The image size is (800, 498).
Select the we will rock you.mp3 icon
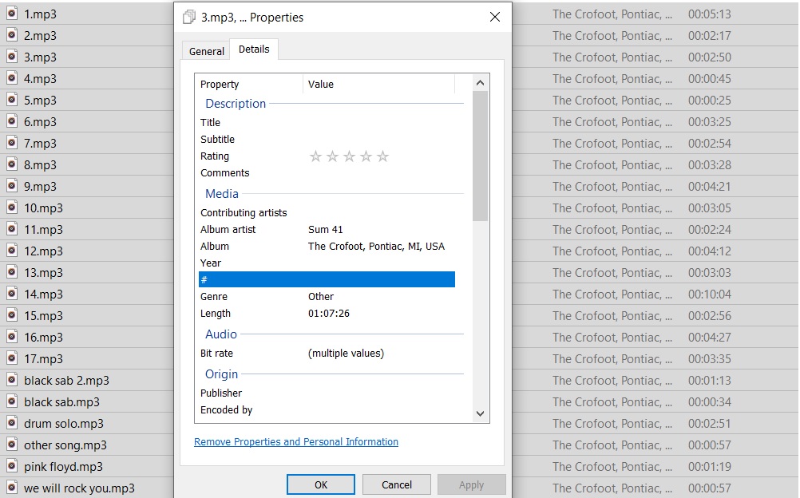12,488
